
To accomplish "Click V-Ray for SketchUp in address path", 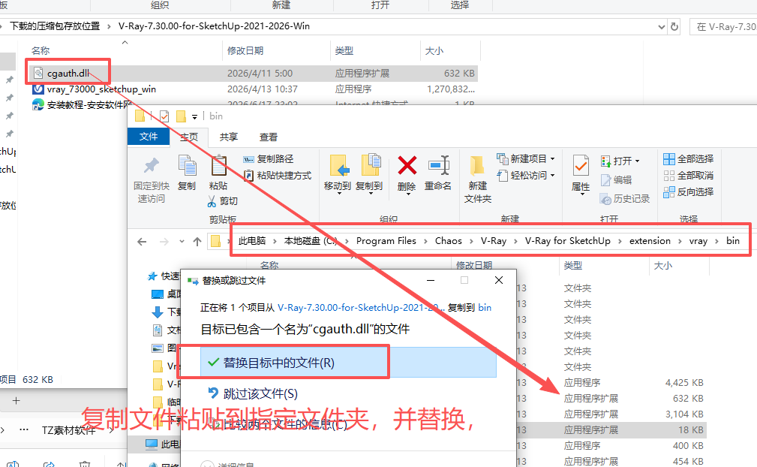I will 567,240.
